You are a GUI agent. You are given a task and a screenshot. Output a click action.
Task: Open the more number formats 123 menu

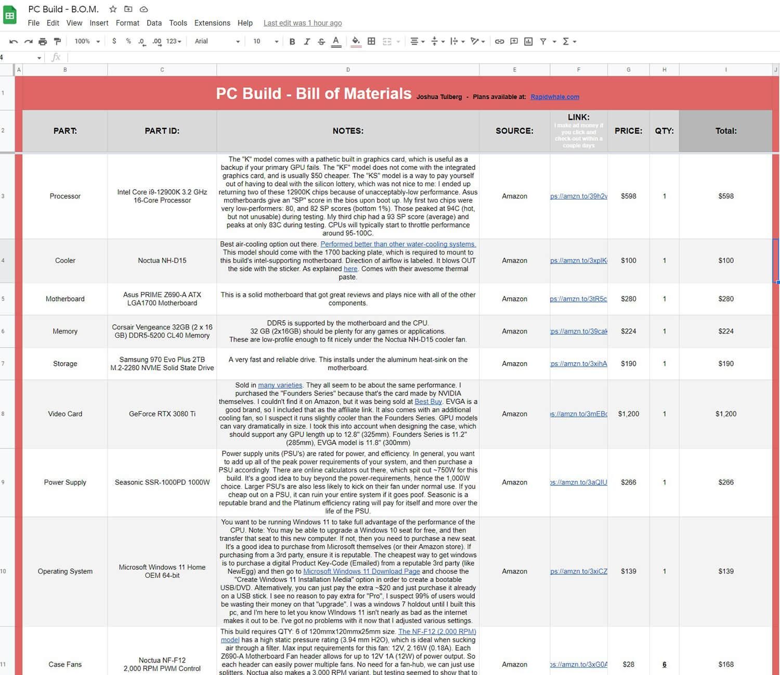[x=174, y=42]
